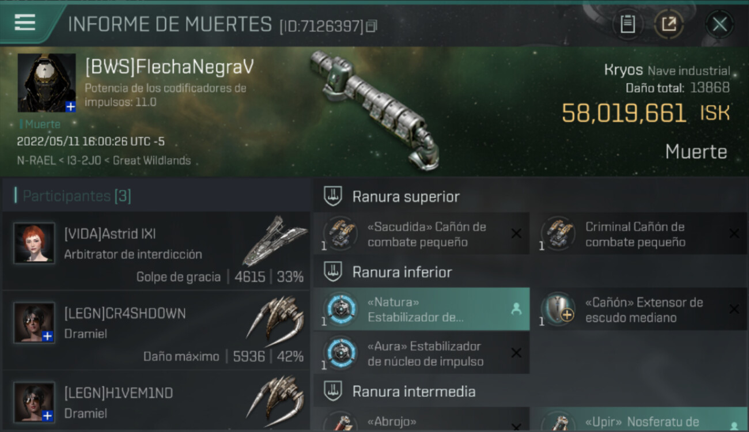Click «Cañón» Extensor de escudo icon

pyautogui.click(x=558, y=309)
